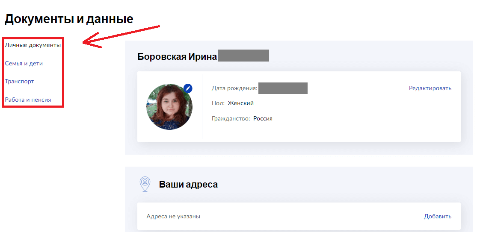Screen dimensions: 480x232
Task: Select the Женский gender value
Action: (240, 103)
